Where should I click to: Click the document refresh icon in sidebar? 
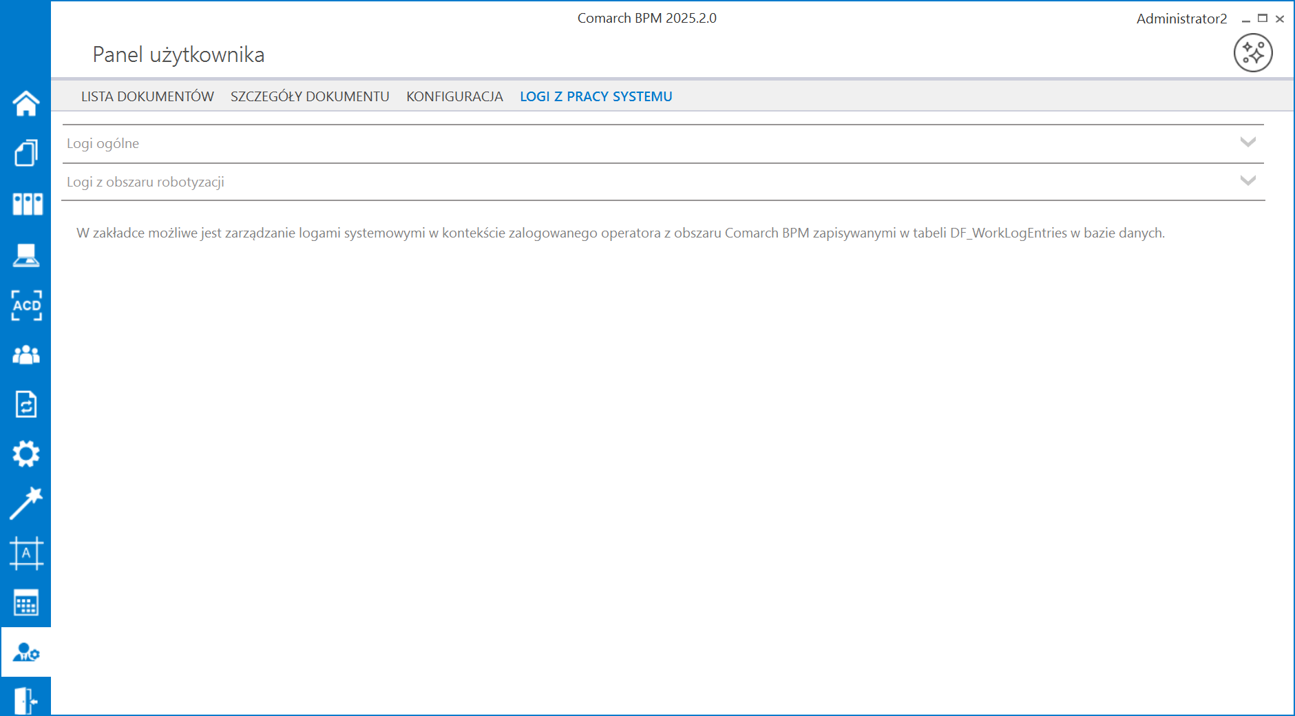26,404
